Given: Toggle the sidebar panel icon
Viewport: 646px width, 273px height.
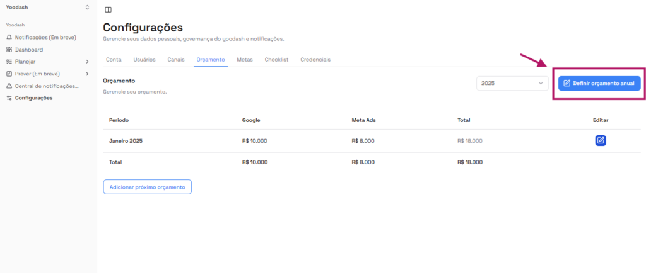Looking at the screenshot, I should point(109,9).
